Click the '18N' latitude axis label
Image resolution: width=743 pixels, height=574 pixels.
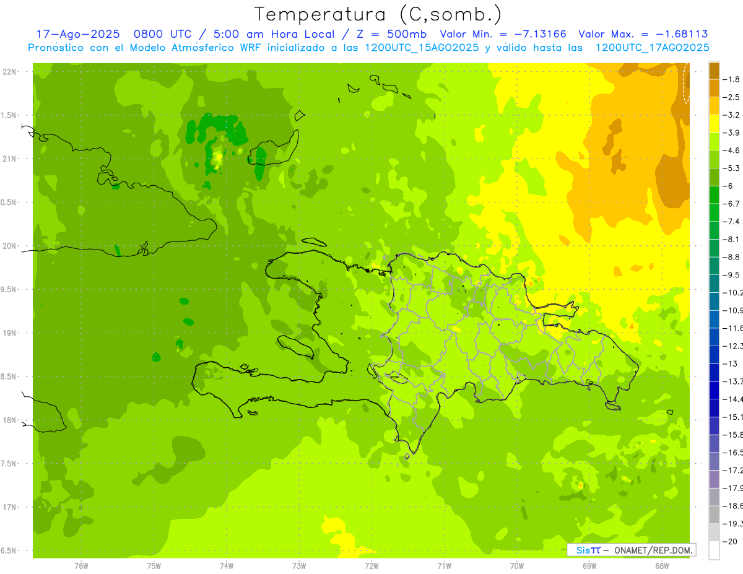[10, 420]
